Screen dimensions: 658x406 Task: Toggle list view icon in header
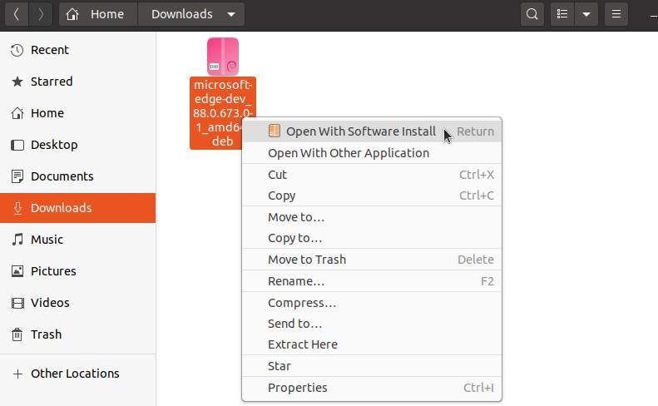(562, 14)
